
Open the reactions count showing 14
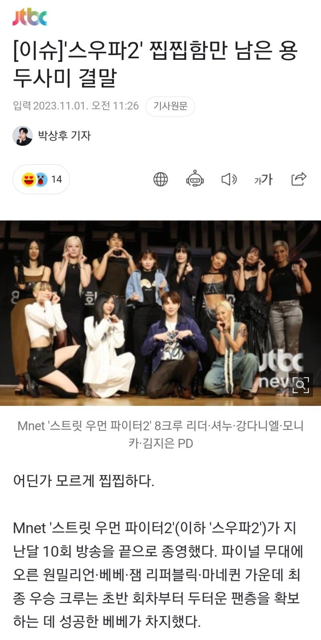point(41,179)
